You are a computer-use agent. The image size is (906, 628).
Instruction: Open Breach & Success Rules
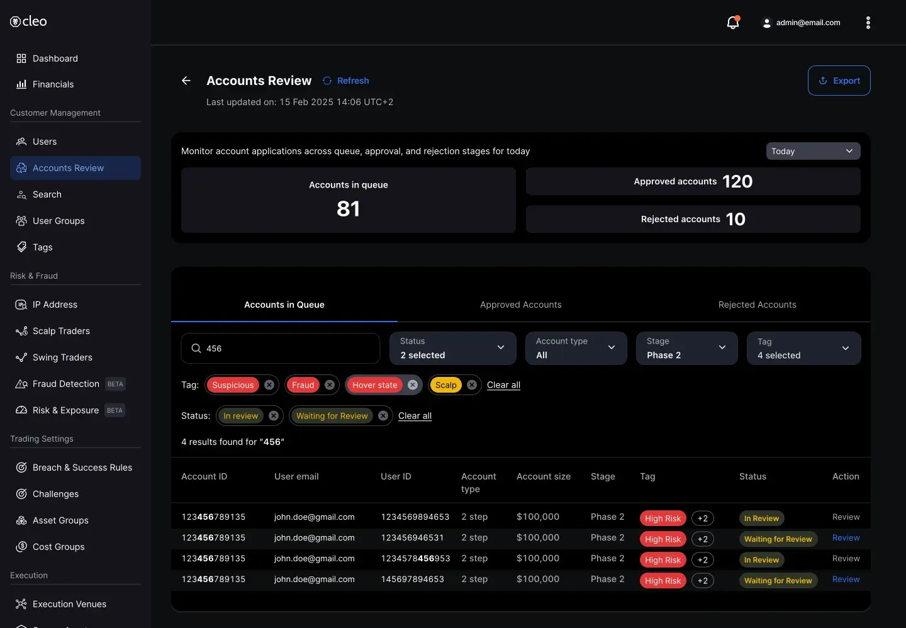tap(75, 468)
